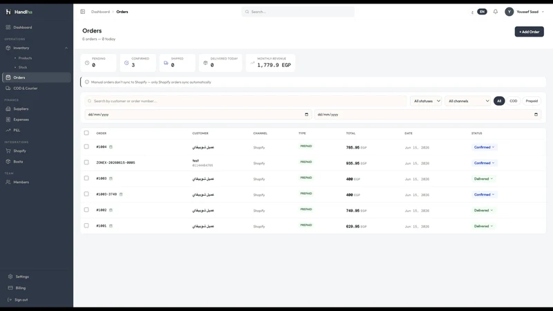Check the select-all orders checkbox
This screenshot has width=553, height=311.
click(86, 133)
